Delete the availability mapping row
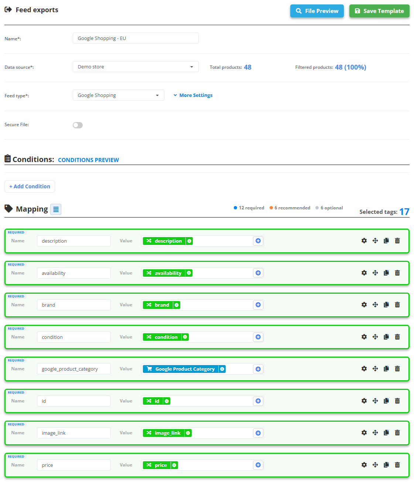 (397, 273)
